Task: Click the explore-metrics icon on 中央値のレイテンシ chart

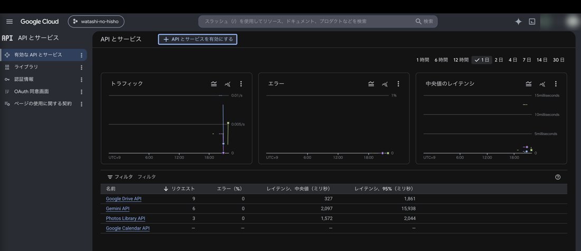Action: coord(542,84)
